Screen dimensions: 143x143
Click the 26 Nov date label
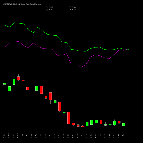pos(36,136)
